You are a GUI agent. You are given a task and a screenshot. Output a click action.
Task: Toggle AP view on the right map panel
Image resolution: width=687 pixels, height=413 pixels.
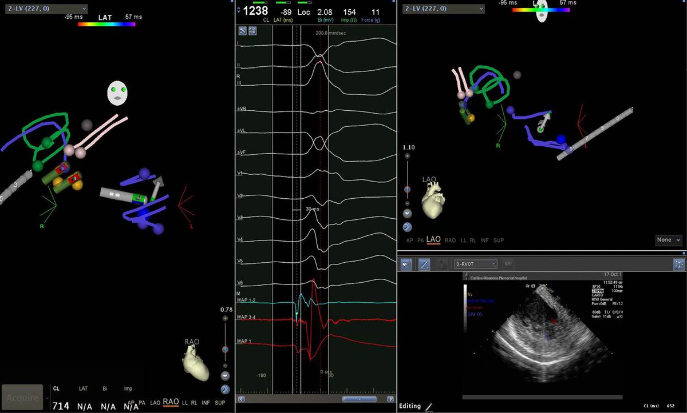(x=409, y=241)
